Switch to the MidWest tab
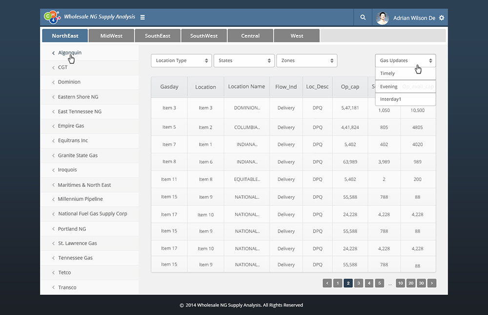 click(x=111, y=36)
